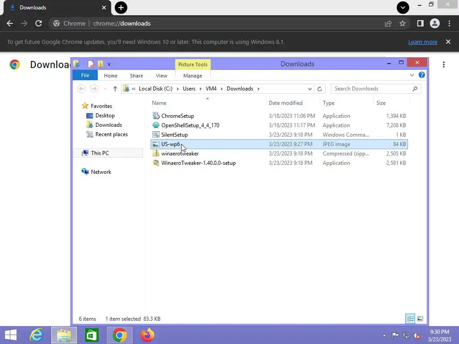Viewport: 459px width, 344px height.
Task: Reload the Chrome downloads page
Action: [x=39, y=23]
